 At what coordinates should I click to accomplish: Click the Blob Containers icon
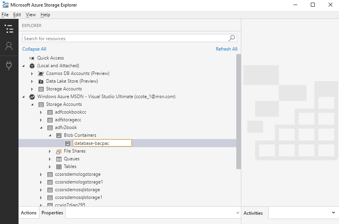tap(59, 136)
